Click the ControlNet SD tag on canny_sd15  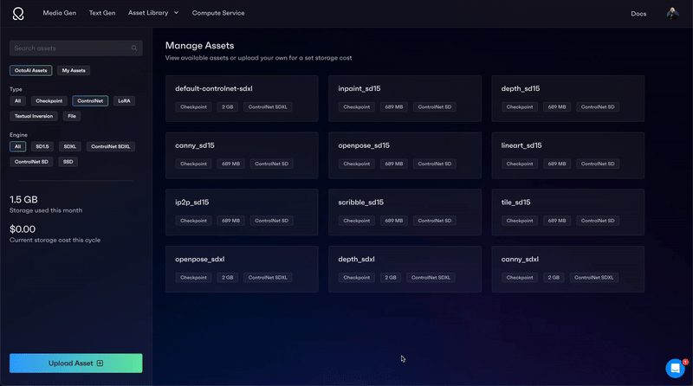[x=271, y=164]
